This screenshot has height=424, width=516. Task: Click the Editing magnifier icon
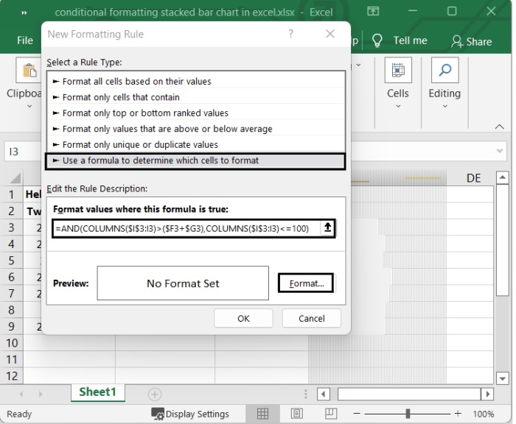coord(444,71)
